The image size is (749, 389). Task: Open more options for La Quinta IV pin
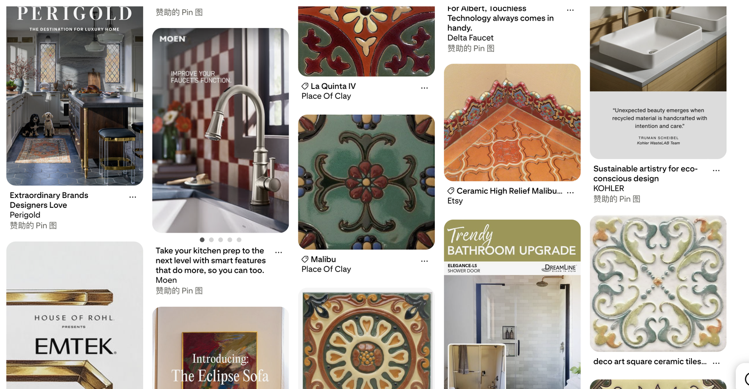(x=425, y=88)
